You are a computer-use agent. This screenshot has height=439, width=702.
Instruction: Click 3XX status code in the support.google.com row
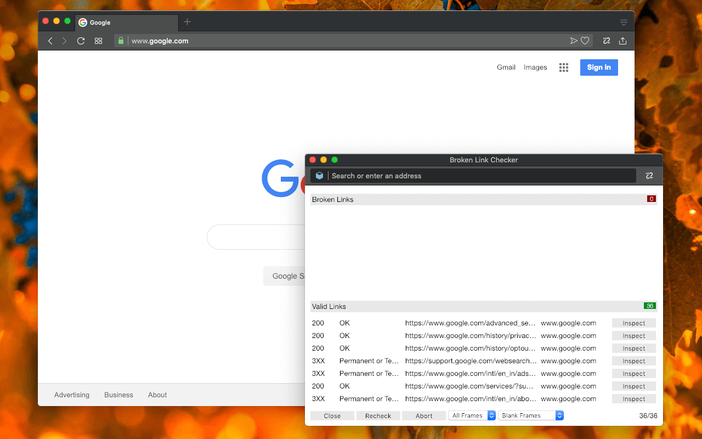pos(319,361)
